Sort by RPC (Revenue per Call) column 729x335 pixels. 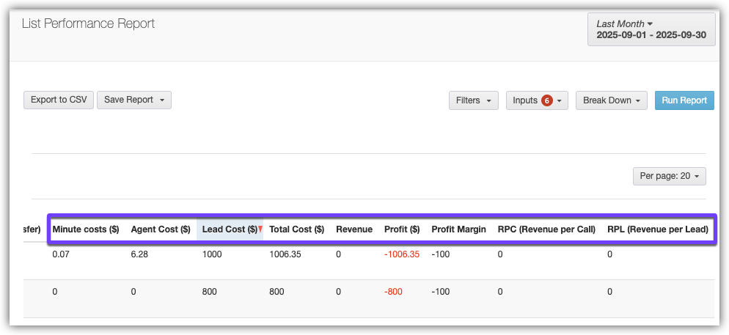pyautogui.click(x=546, y=229)
